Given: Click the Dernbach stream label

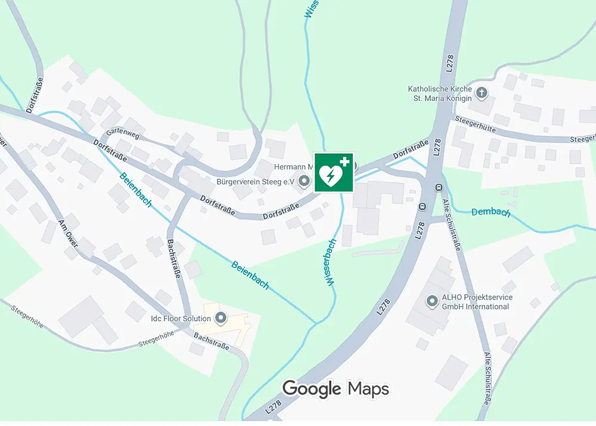Looking at the screenshot, I should pos(491,212).
